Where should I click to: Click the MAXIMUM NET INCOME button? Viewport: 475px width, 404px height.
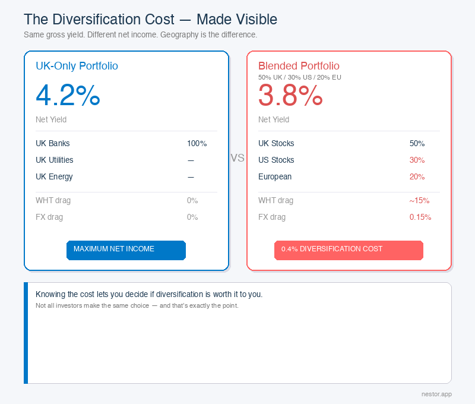coord(126,250)
